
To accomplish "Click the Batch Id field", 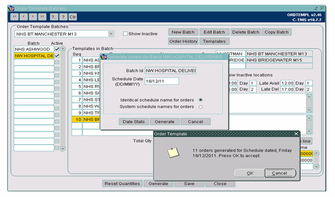I will [170, 71].
